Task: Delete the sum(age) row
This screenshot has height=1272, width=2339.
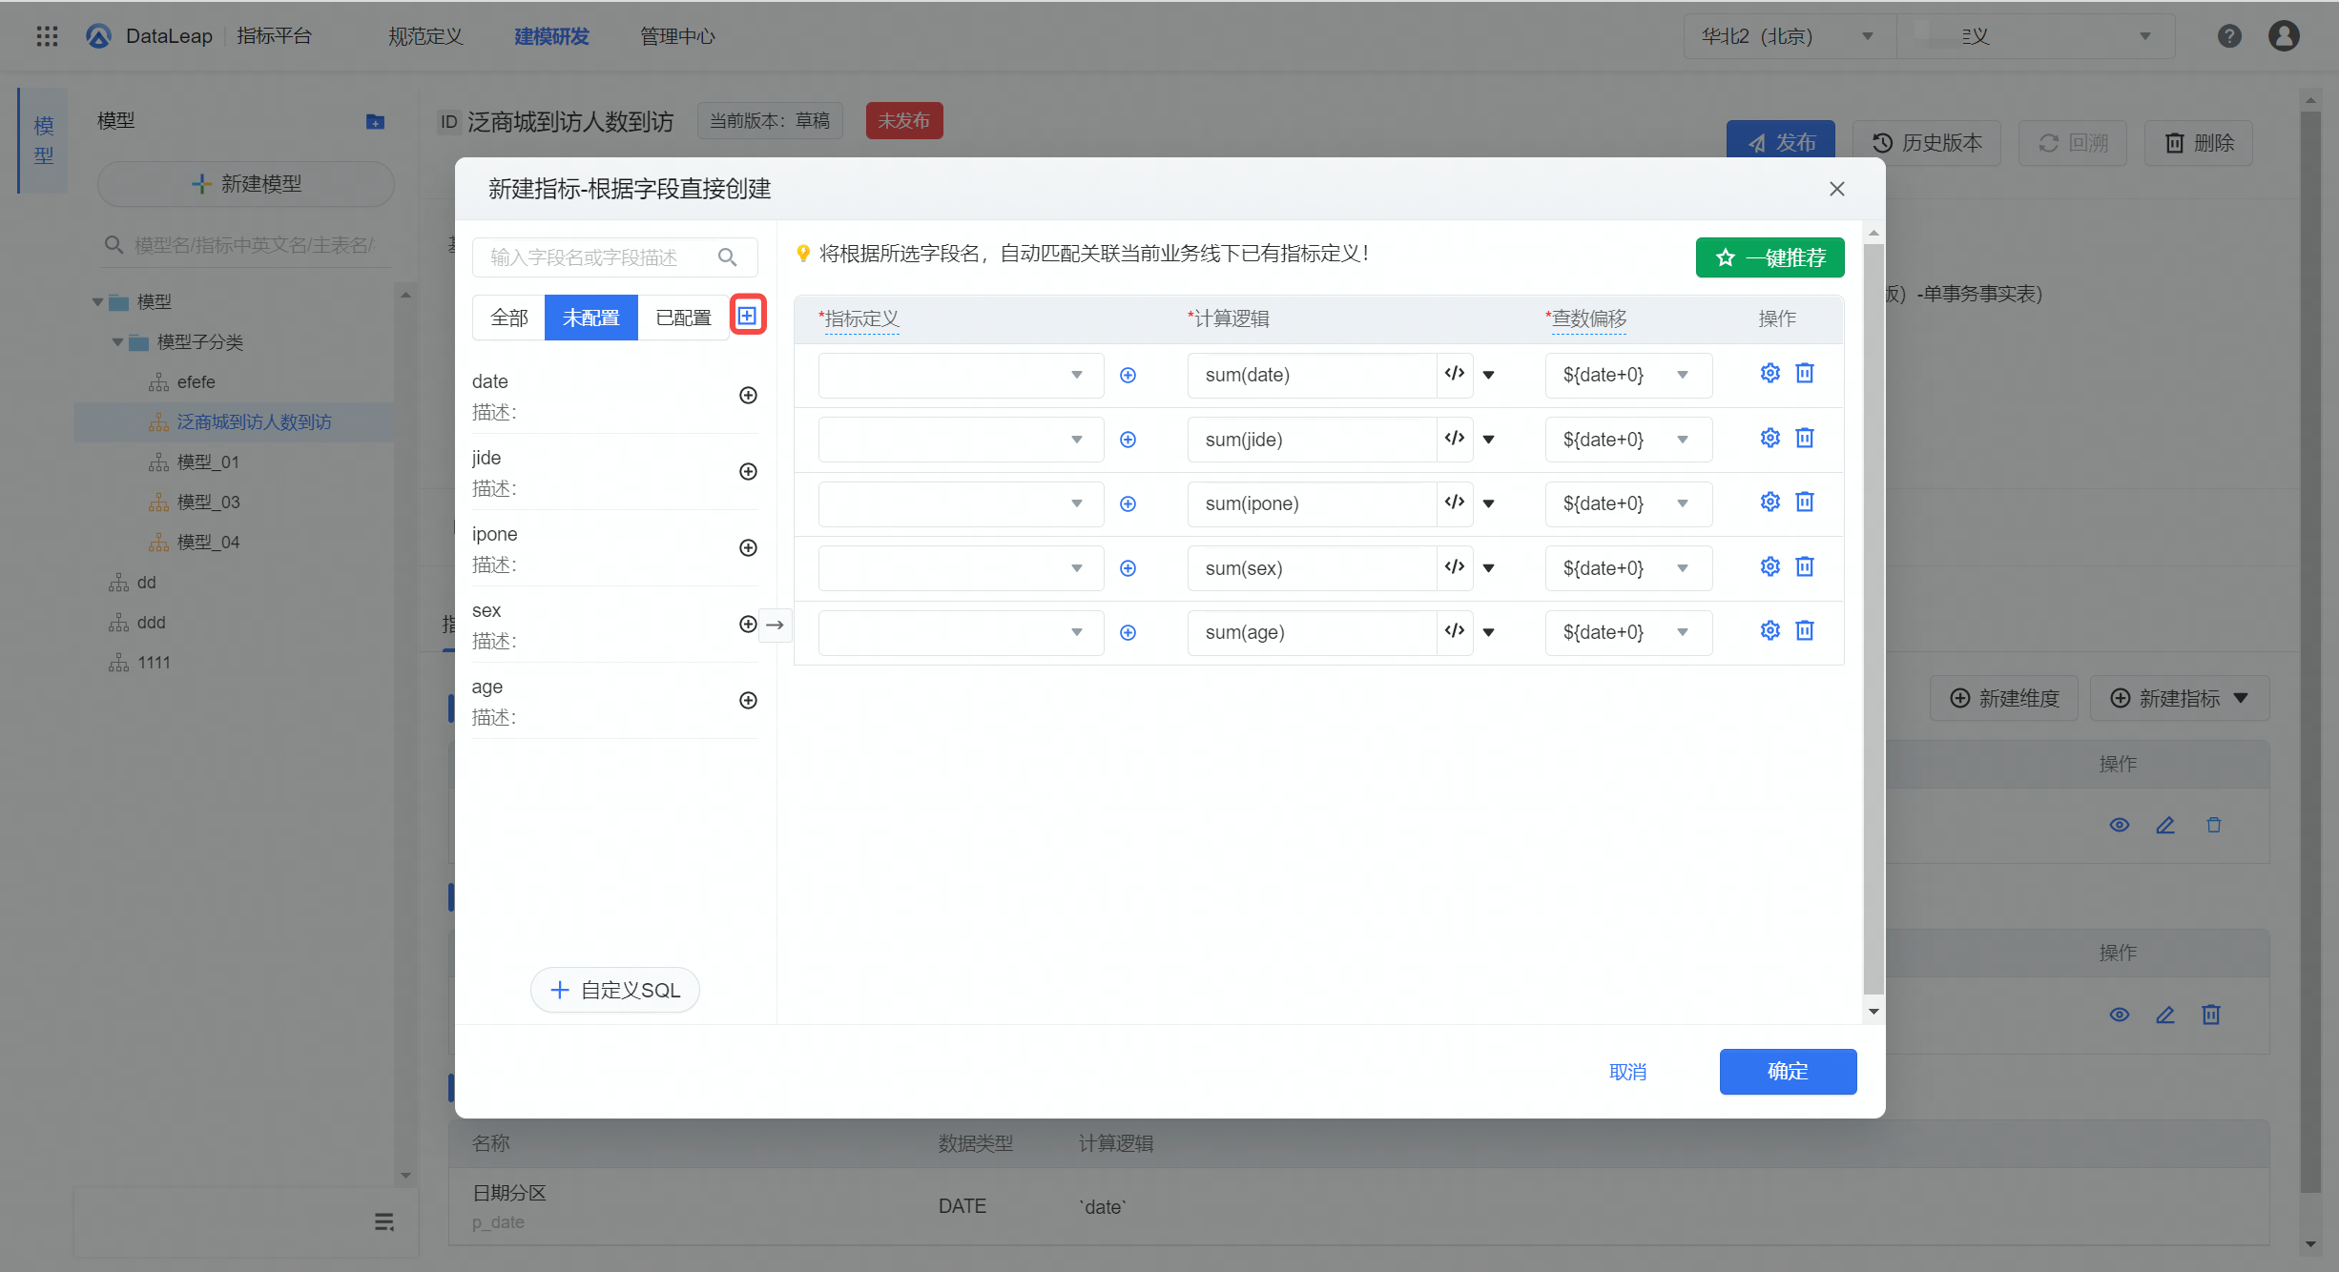Action: tap(1805, 630)
